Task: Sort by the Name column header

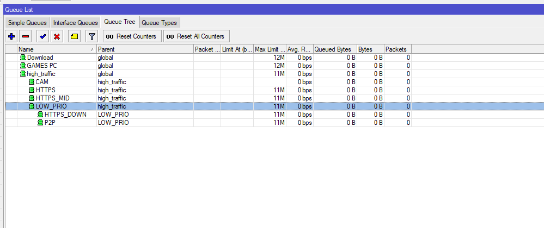Action: point(57,49)
